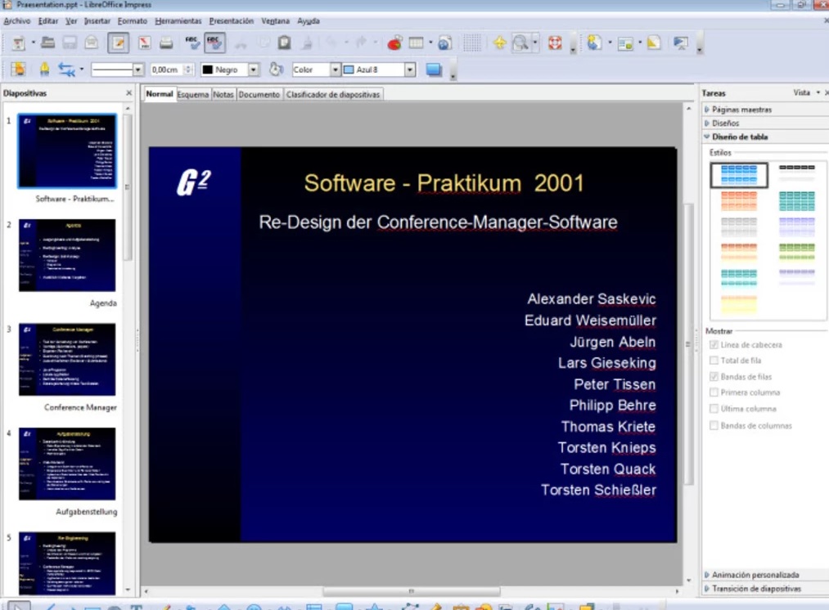Click the Paste clipboard icon
The image size is (829, 610).
pos(285,43)
